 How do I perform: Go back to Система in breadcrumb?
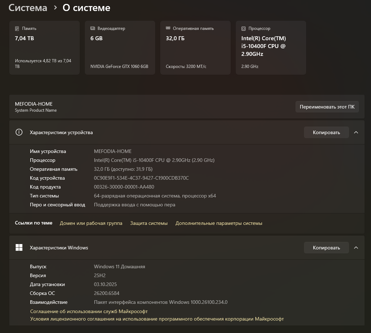pos(28,8)
